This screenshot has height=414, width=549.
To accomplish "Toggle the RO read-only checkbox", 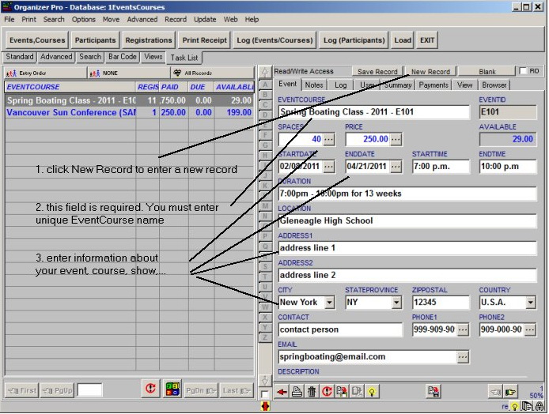I will [523, 71].
